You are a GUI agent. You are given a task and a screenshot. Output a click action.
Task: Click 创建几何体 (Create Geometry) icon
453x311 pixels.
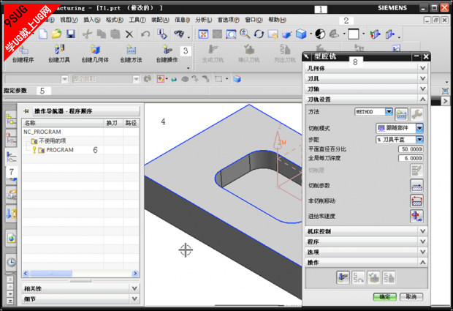tap(95, 54)
